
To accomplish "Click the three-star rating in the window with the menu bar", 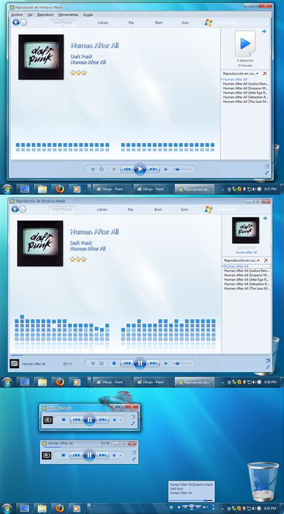I will click(78, 73).
